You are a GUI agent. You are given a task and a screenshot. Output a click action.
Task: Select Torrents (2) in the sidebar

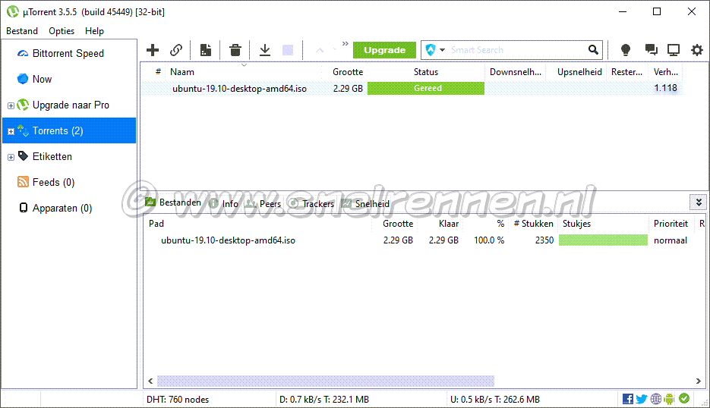point(69,130)
